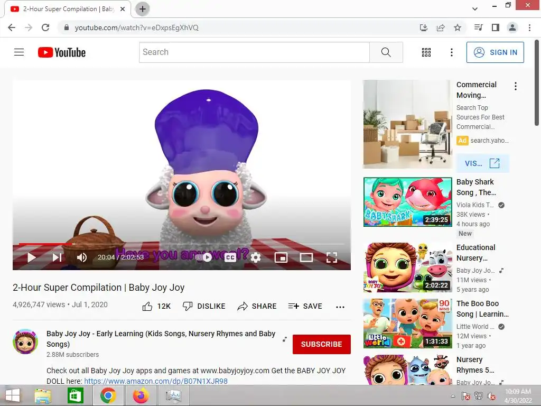Open File Explorer from taskbar

click(43, 395)
